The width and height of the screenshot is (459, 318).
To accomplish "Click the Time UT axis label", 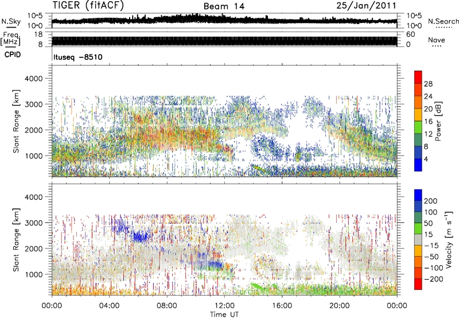I will [x=224, y=315].
